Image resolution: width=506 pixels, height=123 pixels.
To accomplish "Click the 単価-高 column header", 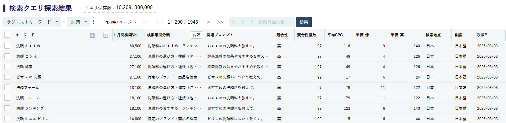I will tap(397, 35).
